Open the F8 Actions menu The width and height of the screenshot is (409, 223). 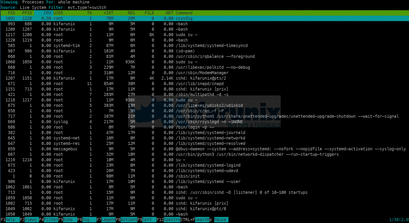coord(126,220)
